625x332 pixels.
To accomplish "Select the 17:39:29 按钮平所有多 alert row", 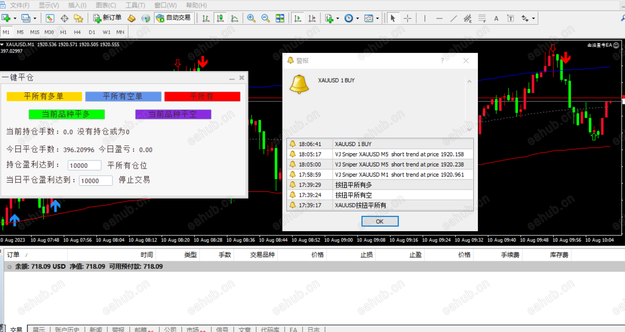I will click(x=380, y=185).
